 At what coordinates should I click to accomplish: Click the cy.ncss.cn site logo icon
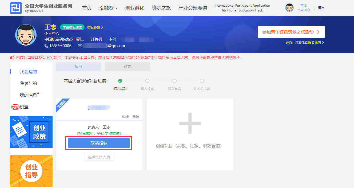pyautogui.click(x=16, y=8)
